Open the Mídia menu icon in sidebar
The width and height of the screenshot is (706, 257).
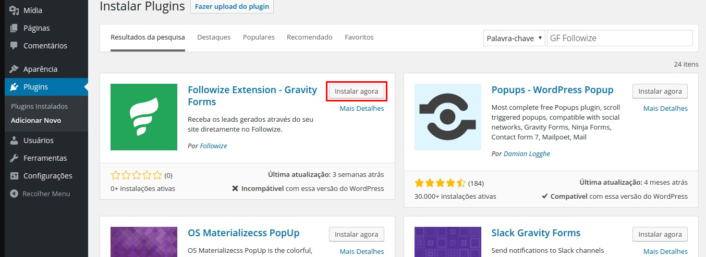click(x=14, y=10)
